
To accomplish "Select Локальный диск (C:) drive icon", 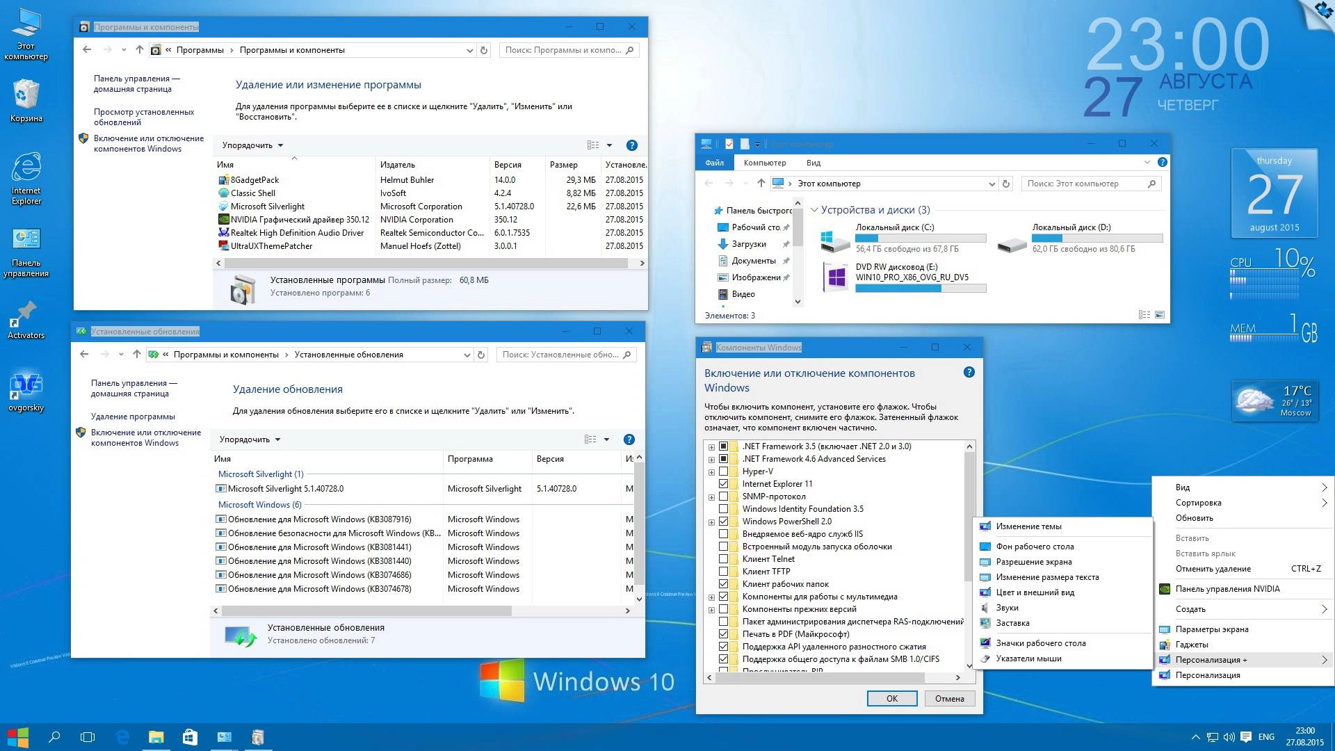I will [835, 241].
